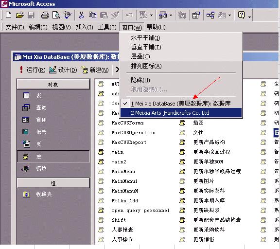Viewport: 280px width, 249px height.
Task: Click the 对象 objects header bar
Action: (x=53, y=84)
